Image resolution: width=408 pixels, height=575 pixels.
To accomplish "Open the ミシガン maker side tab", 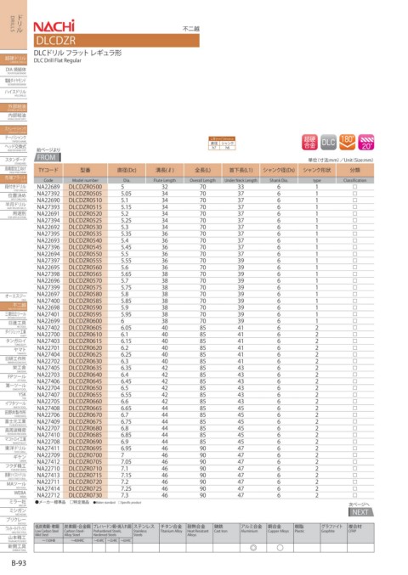I will click(x=14, y=511).
